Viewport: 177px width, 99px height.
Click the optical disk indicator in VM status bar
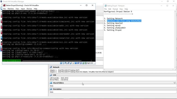click(63, 63)
